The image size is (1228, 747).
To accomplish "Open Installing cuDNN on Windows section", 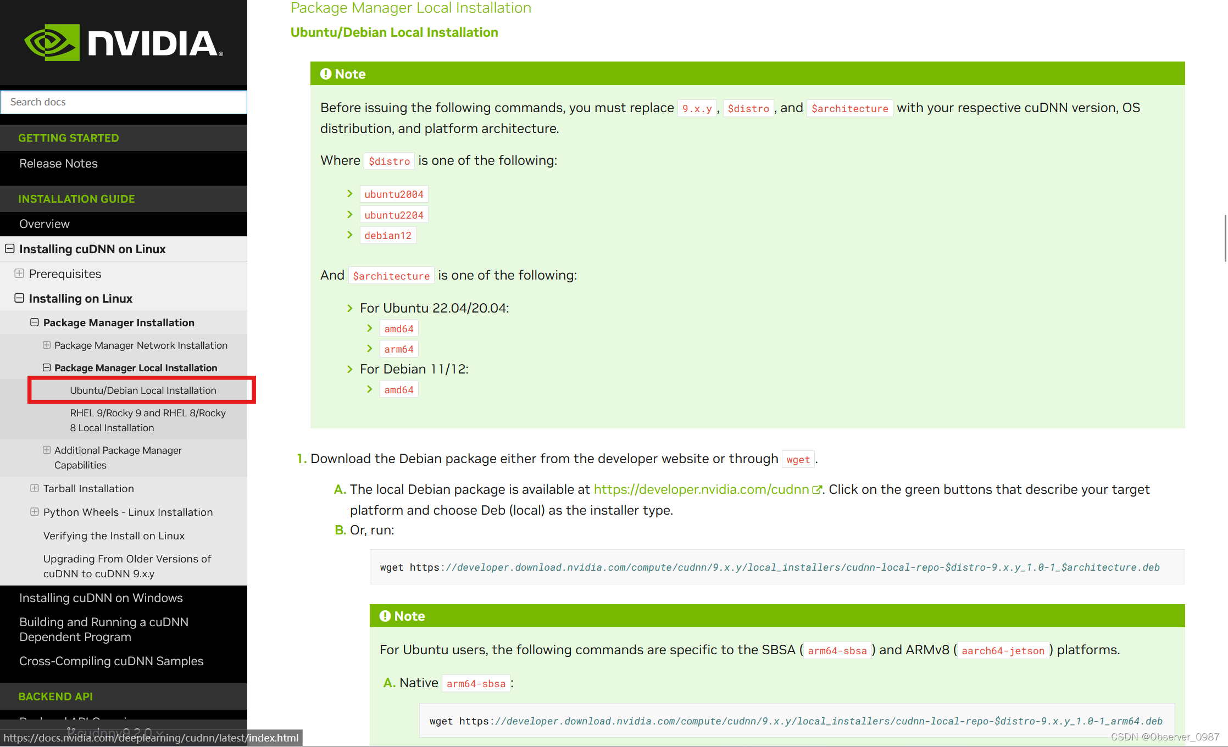I will click(x=101, y=598).
